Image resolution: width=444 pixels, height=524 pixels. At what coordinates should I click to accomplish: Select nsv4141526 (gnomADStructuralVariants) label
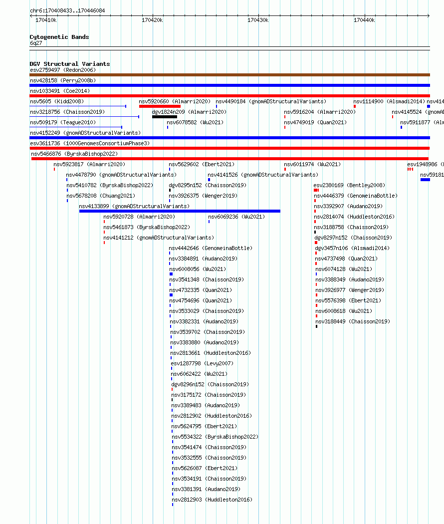point(263,175)
